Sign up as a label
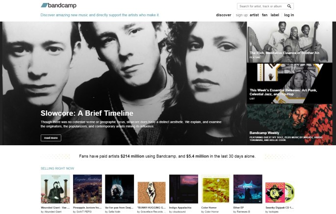This screenshot has width=336, height=214. click(275, 15)
